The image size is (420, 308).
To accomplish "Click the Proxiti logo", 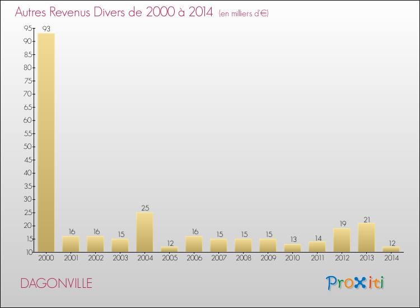I will point(355,283).
